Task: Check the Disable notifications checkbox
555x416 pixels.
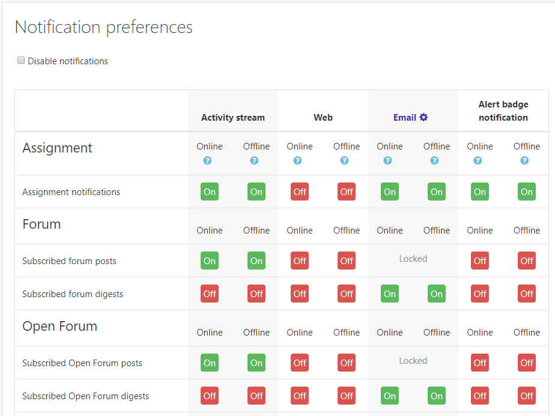Action: point(21,61)
